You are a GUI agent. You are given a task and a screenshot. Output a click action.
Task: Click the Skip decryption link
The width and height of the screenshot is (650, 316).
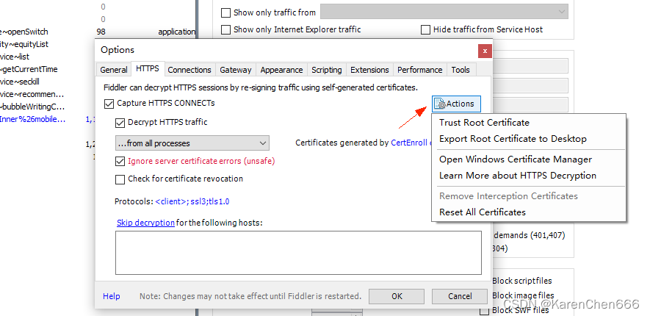(x=145, y=223)
